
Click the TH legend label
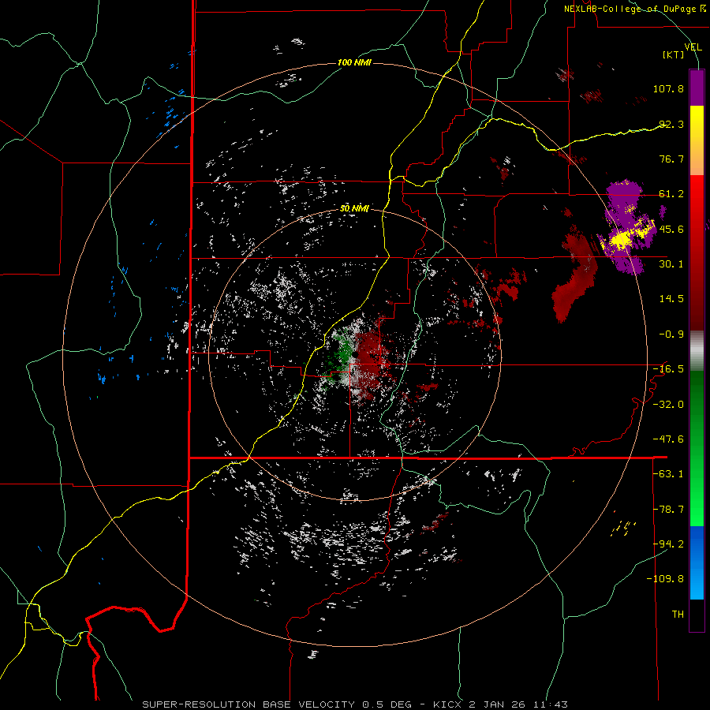click(x=678, y=615)
